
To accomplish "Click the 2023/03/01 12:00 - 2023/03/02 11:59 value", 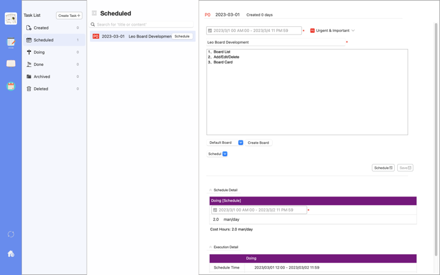I will tap(287, 267).
